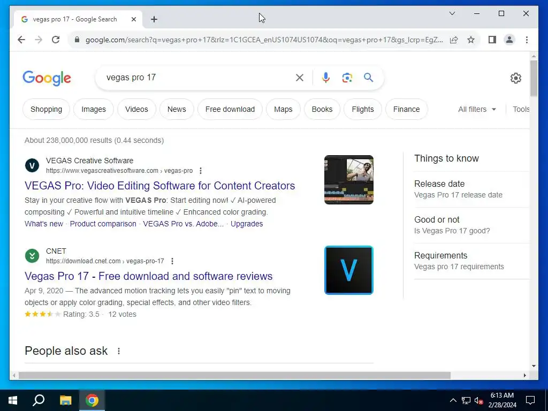Open the What's new sitelink
The height and width of the screenshot is (411, 548).
[44, 224]
